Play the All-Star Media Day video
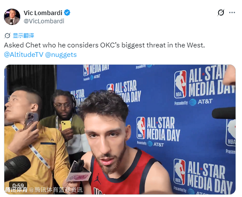The width and height of the screenshot is (242, 197). (x=120, y=129)
